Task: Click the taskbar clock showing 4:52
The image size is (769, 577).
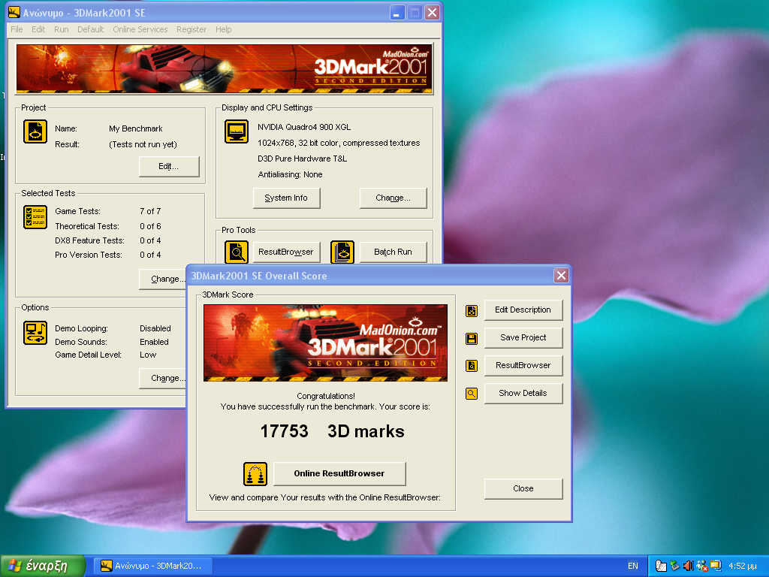Action: (x=743, y=566)
